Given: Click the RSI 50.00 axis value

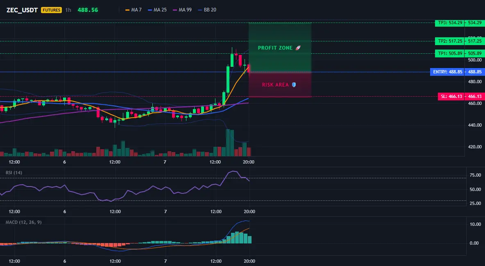Looking at the screenshot, I should pos(475,189).
